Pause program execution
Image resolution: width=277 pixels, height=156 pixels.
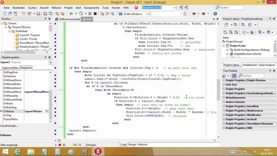pos(90,14)
